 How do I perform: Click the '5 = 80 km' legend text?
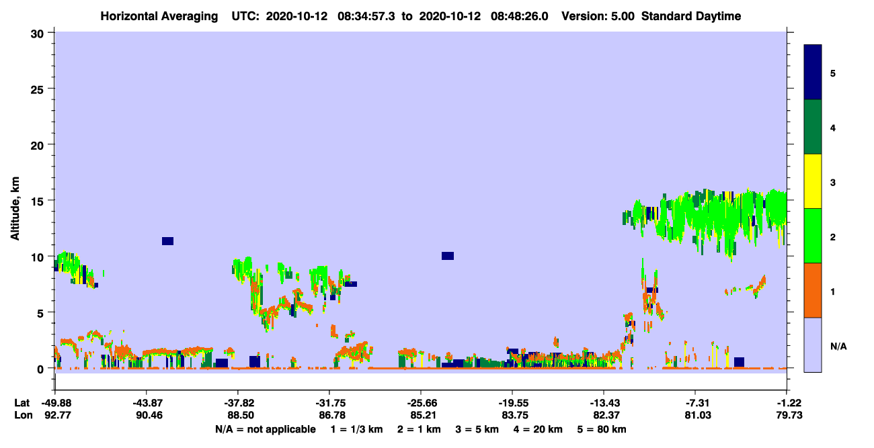[x=602, y=429]
